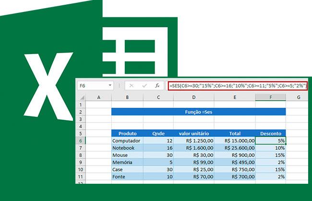Screen dimensions: 312x201
Task: Select row 3 header
Action: click(x=81, y=119)
